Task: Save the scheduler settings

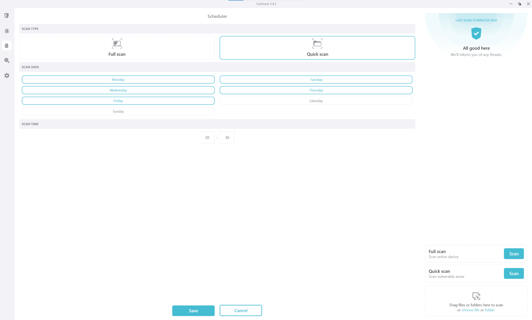Action: point(193,311)
